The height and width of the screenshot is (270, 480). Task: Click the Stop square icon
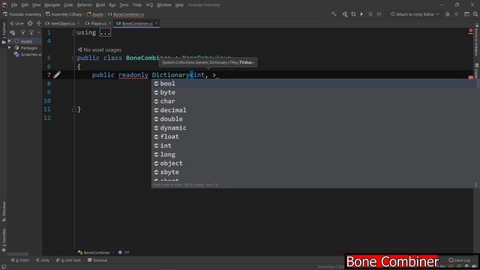point(456,14)
